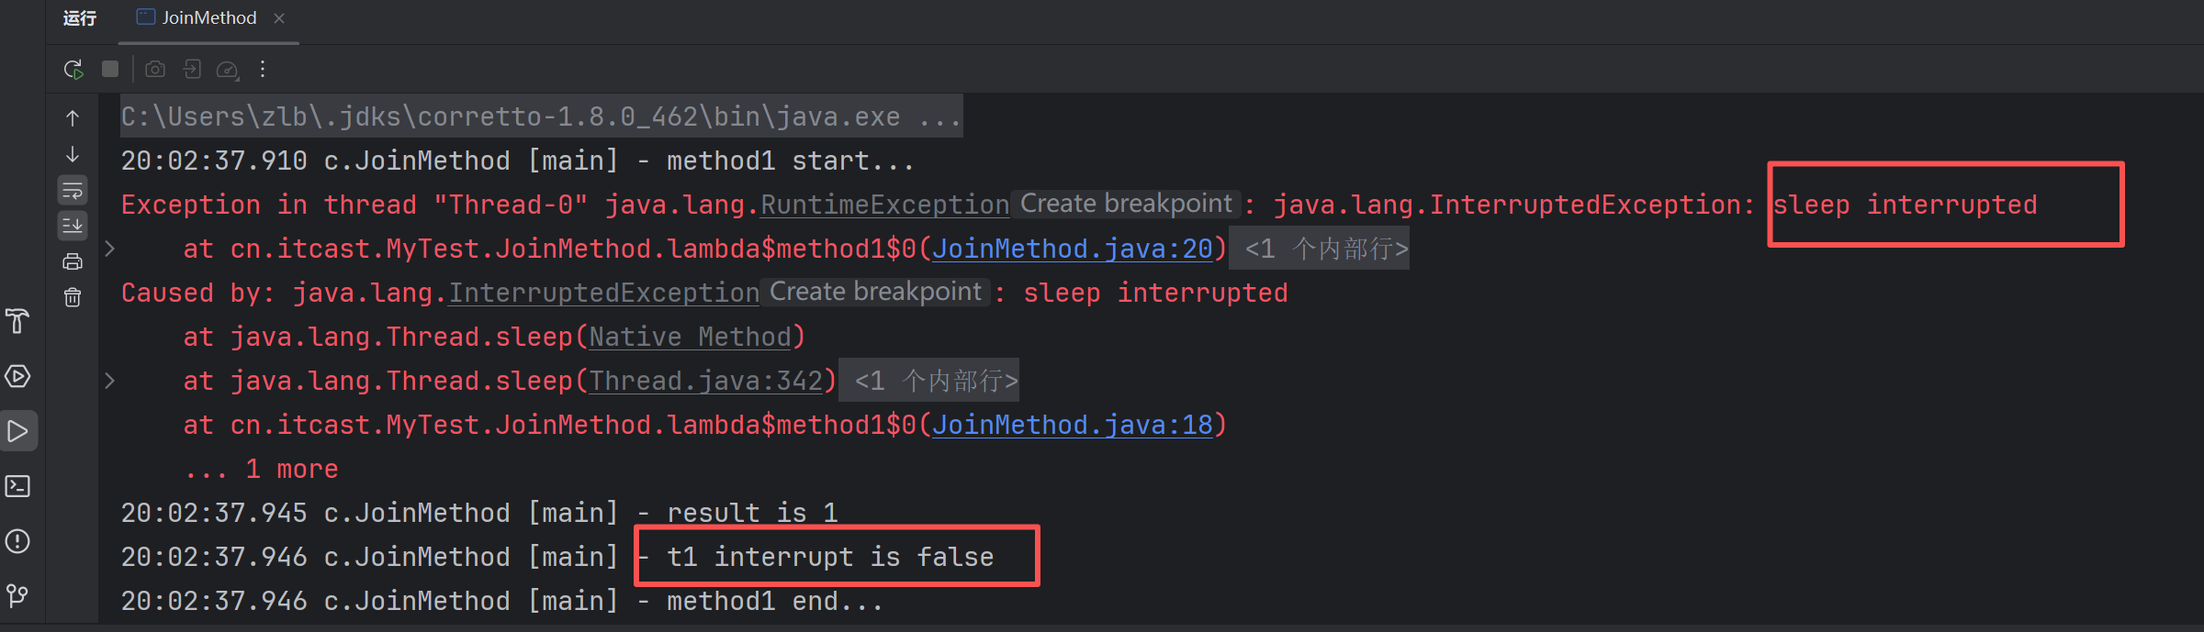
Task: Click the Native Method link
Action: (x=690, y=337)
